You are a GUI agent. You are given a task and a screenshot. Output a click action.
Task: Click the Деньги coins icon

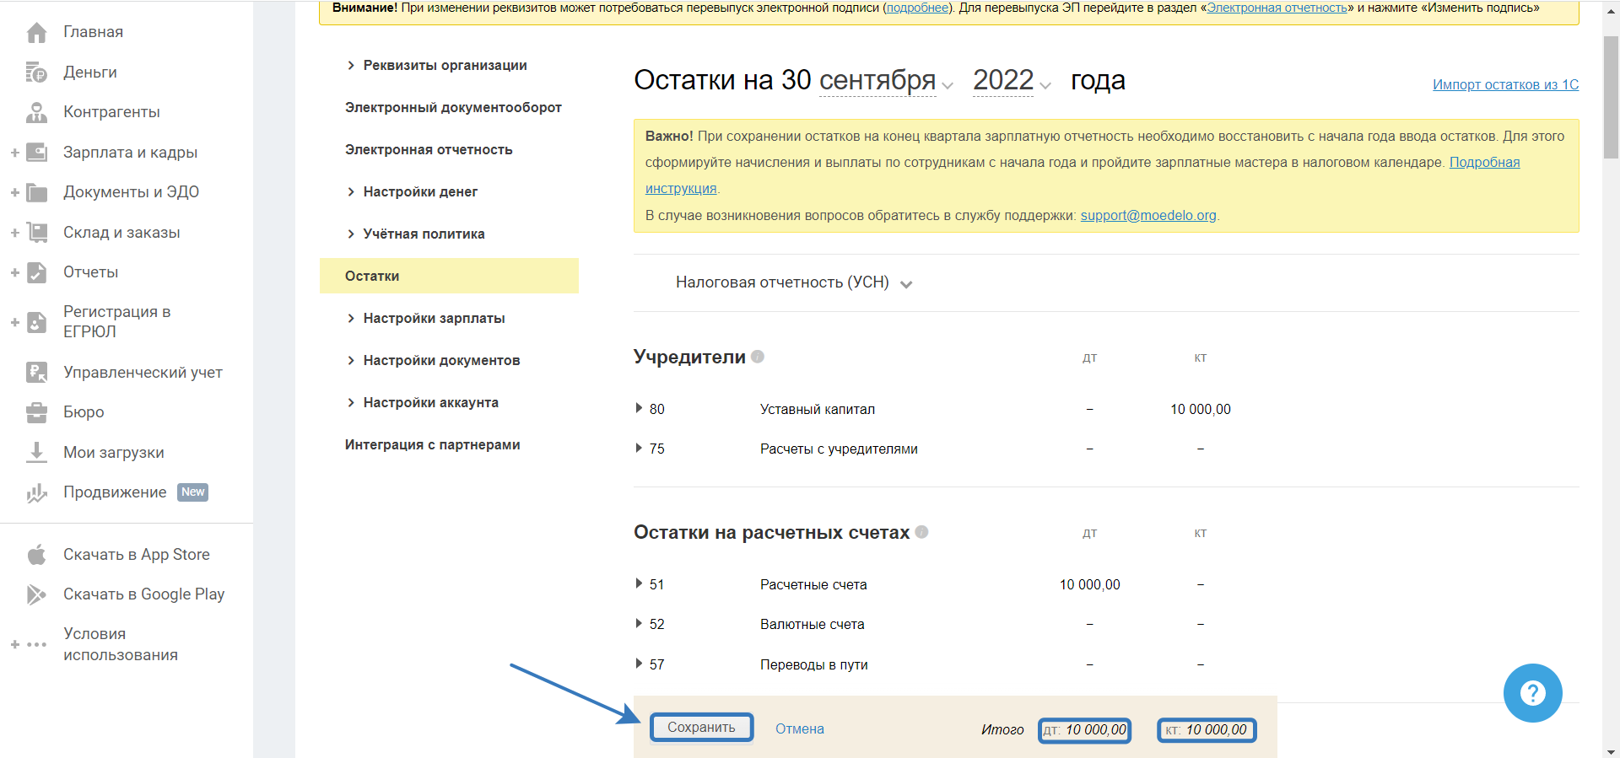point(36,73)
